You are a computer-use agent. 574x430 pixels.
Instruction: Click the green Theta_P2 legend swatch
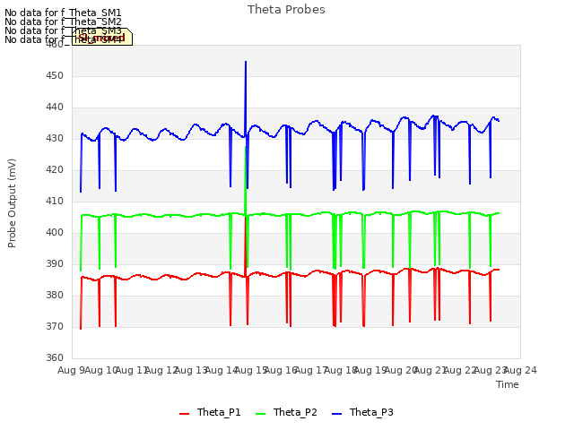coord(260,414)
